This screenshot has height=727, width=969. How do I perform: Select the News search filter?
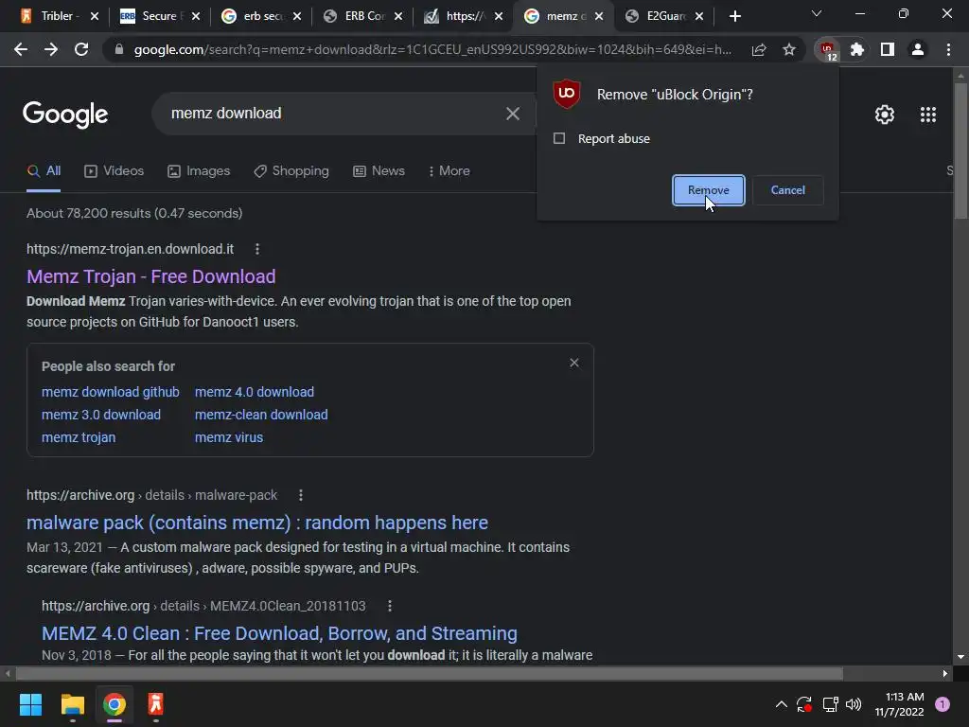379,171
